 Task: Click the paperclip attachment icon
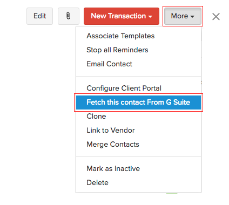[69, 16]
